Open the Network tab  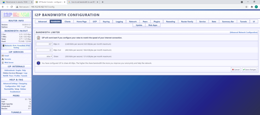click(x=133, y=22)
